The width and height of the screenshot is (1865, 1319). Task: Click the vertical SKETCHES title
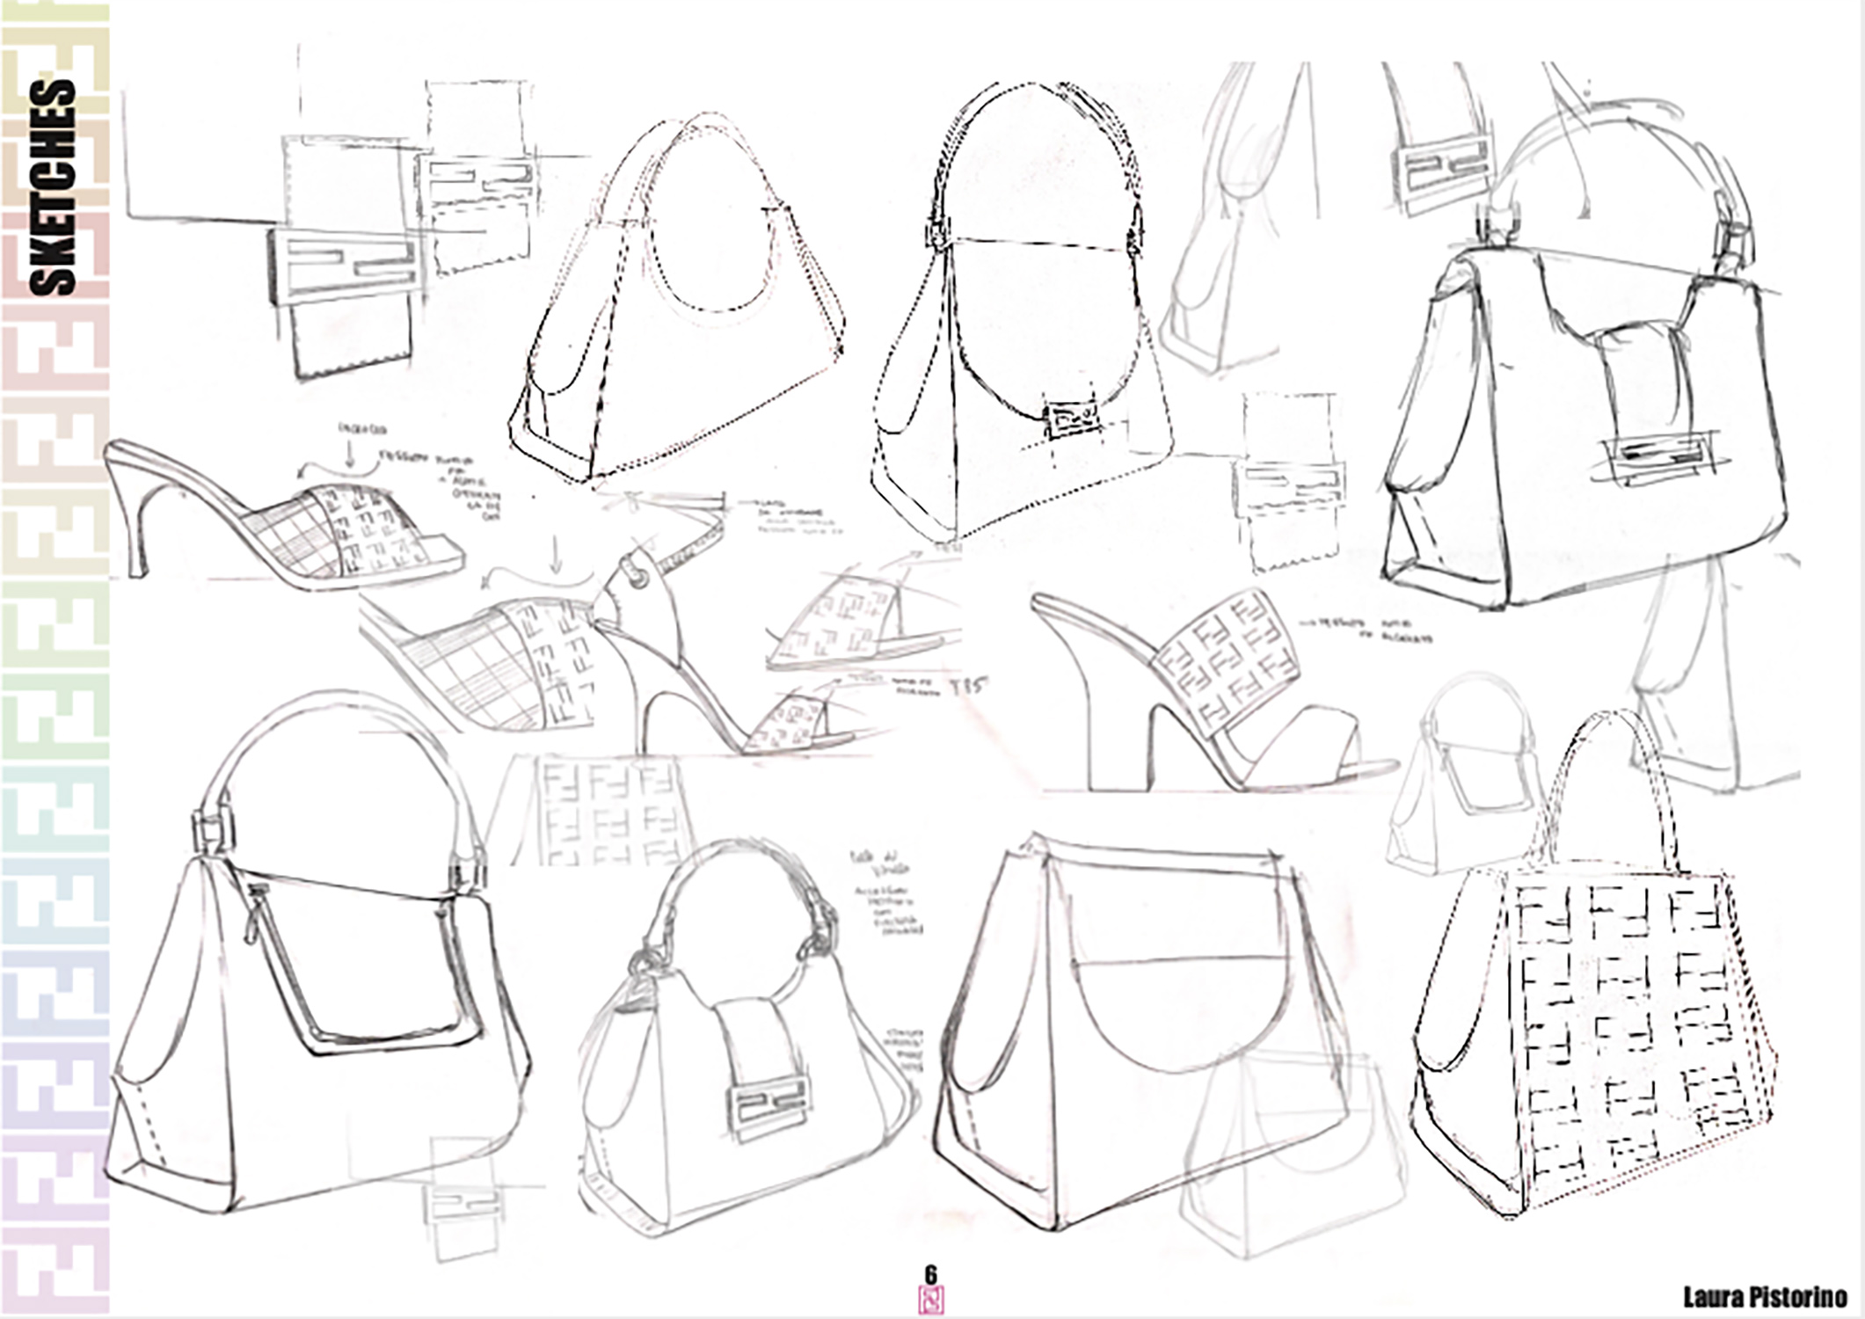tap(54, 187)
